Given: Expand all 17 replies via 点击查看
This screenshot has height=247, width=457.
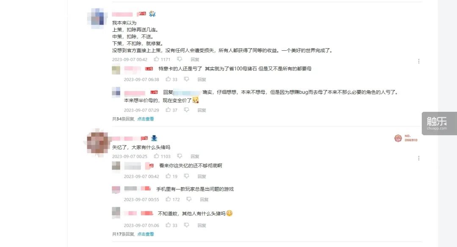Looking at the screenshot, I should point(146,234).
